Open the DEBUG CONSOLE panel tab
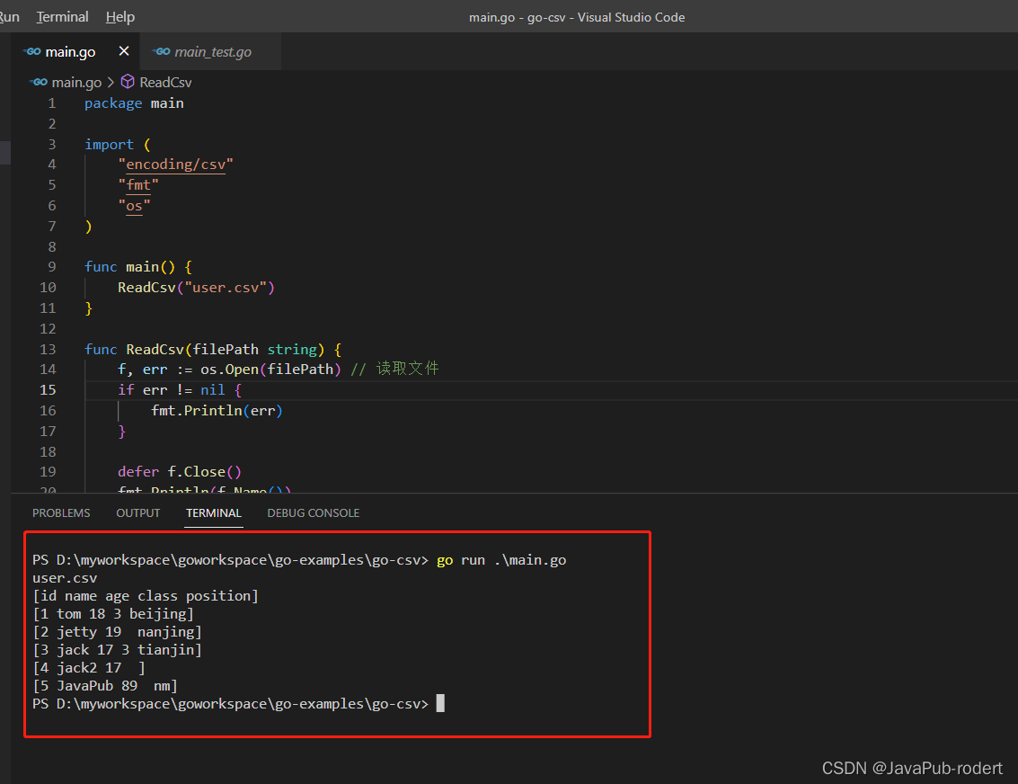 click(314, 513)
